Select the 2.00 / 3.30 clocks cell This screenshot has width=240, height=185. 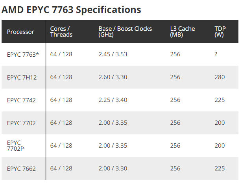113,168
